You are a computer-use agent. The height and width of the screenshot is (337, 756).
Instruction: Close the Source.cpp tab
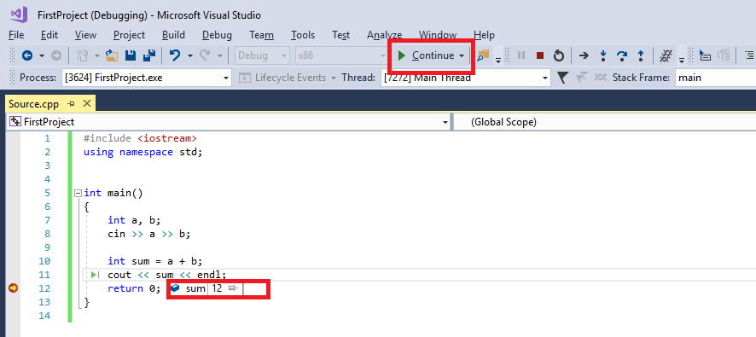coord(87,103)
